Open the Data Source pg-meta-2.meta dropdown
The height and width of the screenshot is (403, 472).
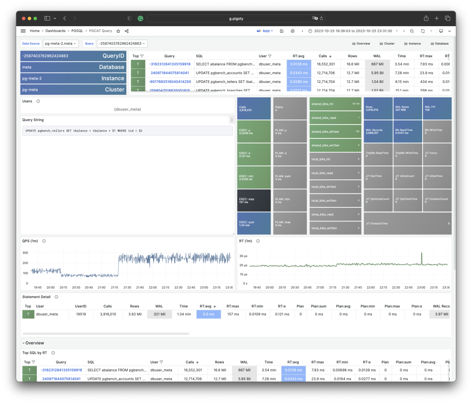pos(61,44)
